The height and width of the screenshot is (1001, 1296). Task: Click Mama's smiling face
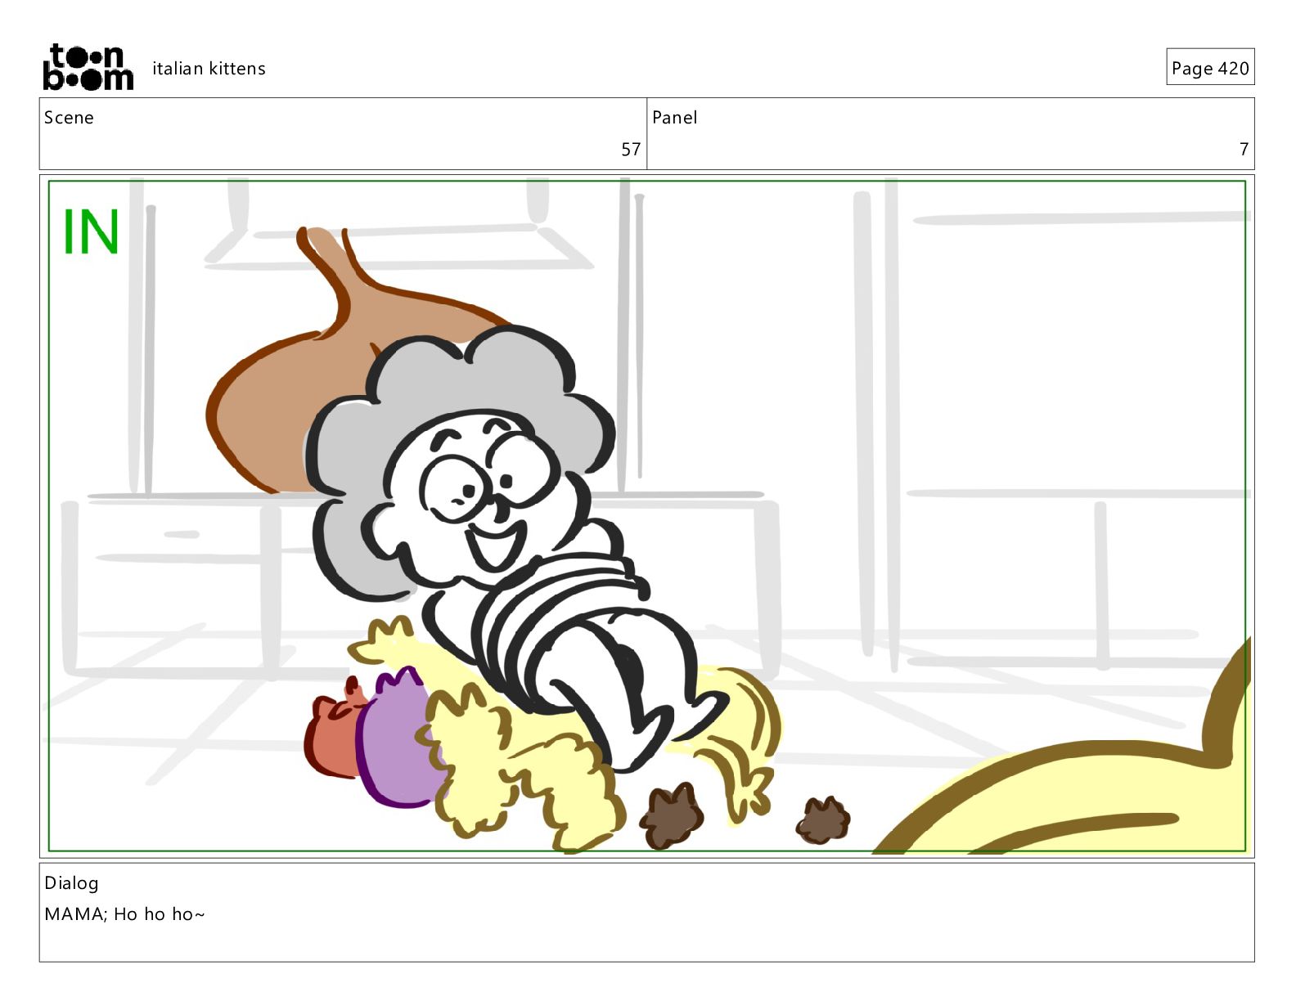[483, 491]
